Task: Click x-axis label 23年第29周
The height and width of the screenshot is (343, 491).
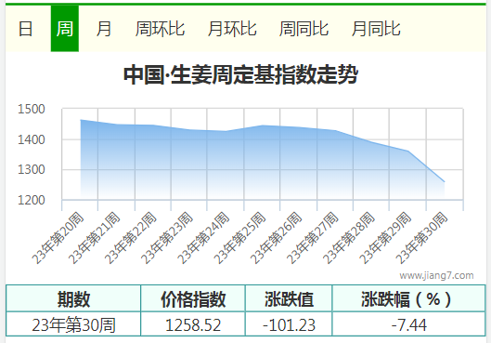Action: pyautogui.click(x=385, y=238)
